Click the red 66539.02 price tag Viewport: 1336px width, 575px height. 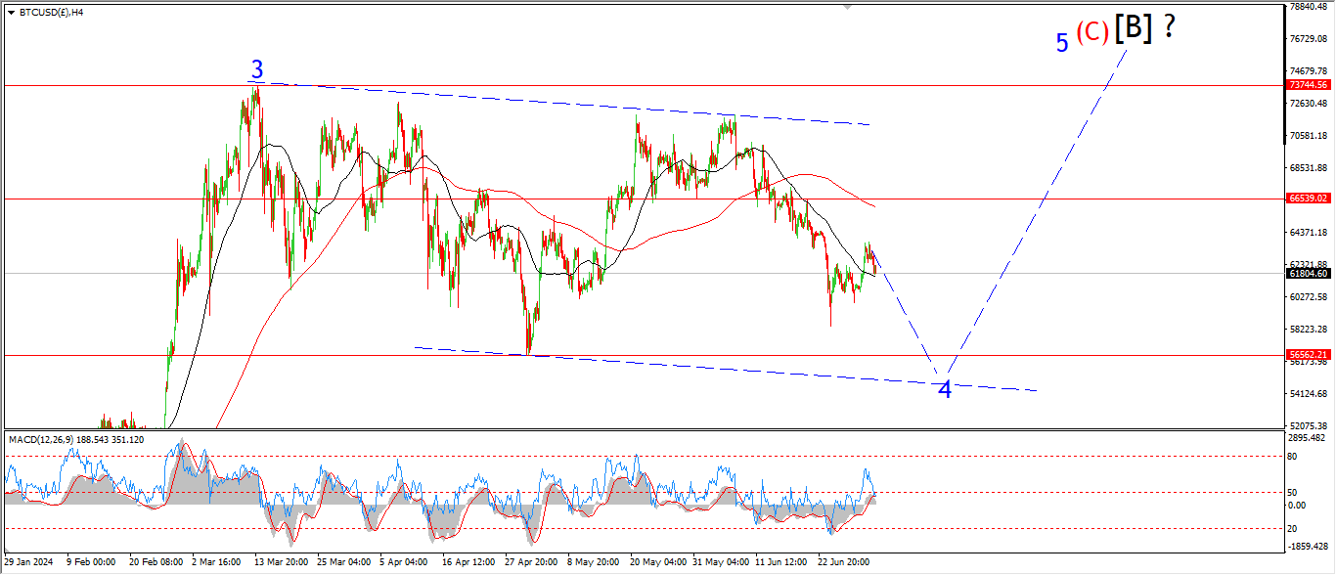point(1307,199)
